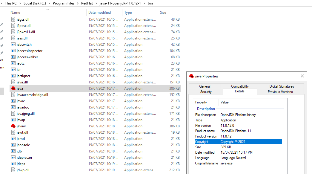Select the File version 11.0.12.0 row
The height and width of the screenshot is (174, 312).
click(x=238, y=126)
